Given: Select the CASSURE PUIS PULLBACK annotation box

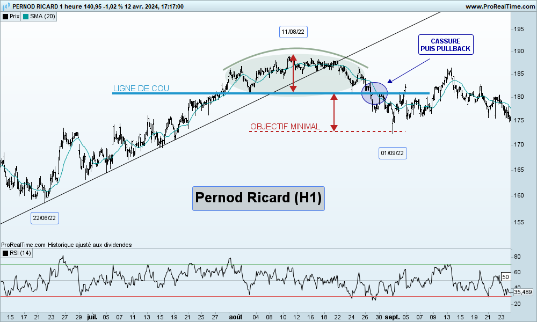Looking at the screenshot, I should [x=446, y=45].
